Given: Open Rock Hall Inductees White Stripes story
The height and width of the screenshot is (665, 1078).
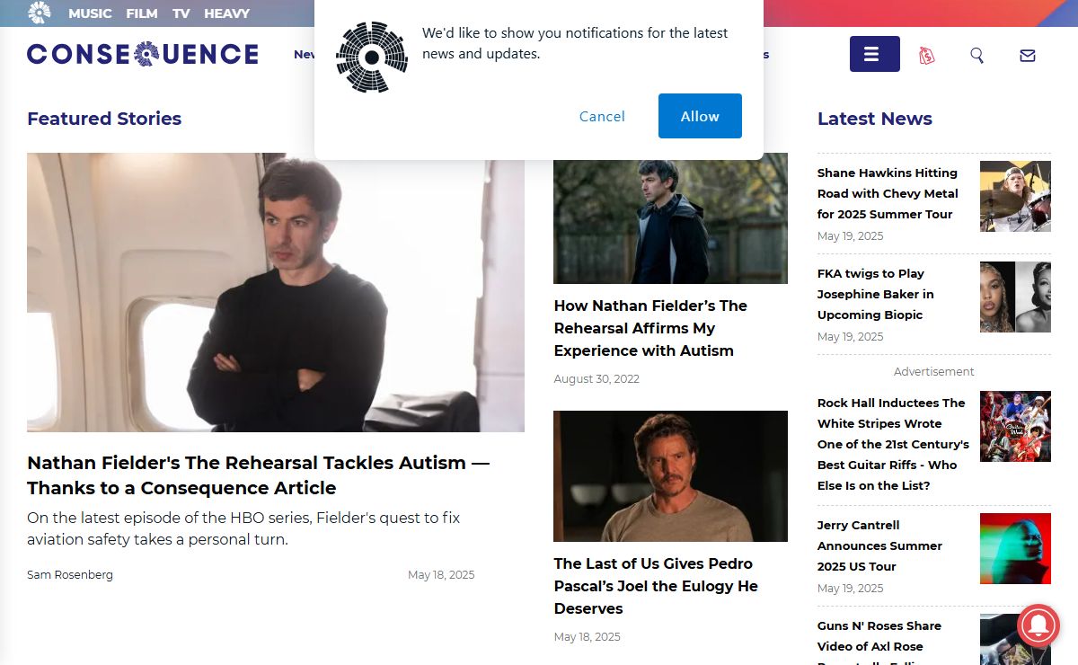Looking at the screenshot, I should (893, 444).
